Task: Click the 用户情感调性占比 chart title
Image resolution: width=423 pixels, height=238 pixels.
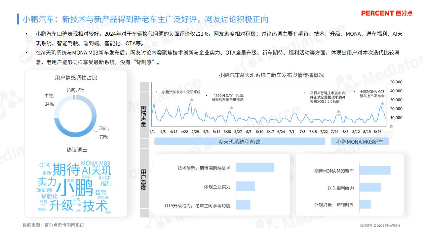Action: pos(76,78)
